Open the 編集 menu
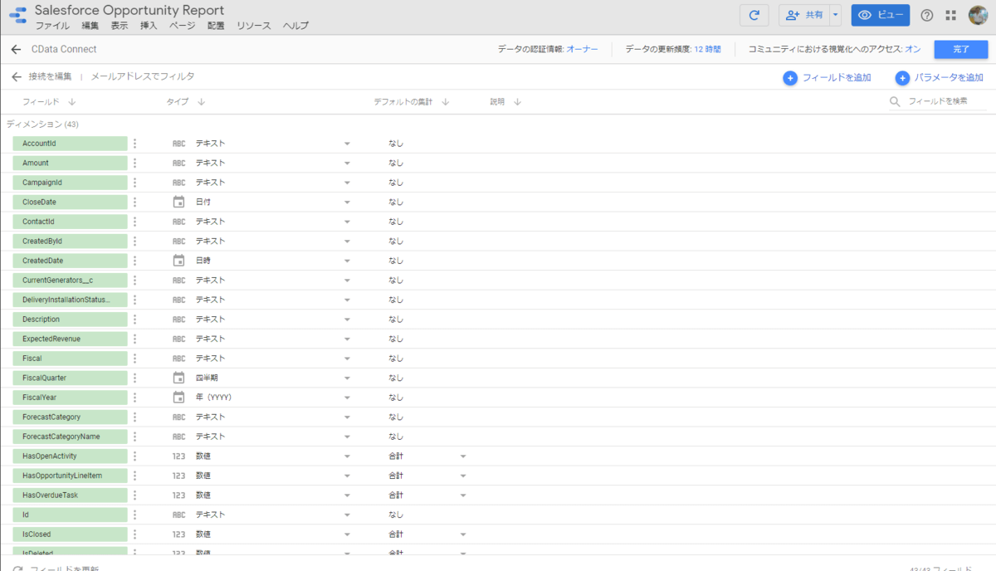 click(90, 26)
